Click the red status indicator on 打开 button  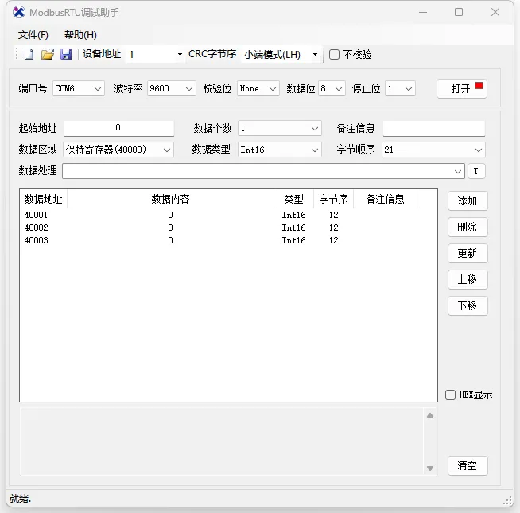479,86
